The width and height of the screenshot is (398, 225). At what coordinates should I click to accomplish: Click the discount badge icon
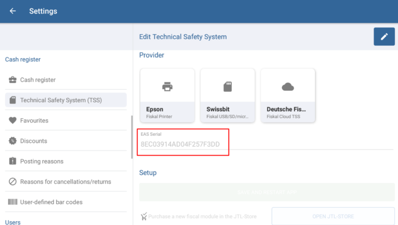(x=12, y=141)
